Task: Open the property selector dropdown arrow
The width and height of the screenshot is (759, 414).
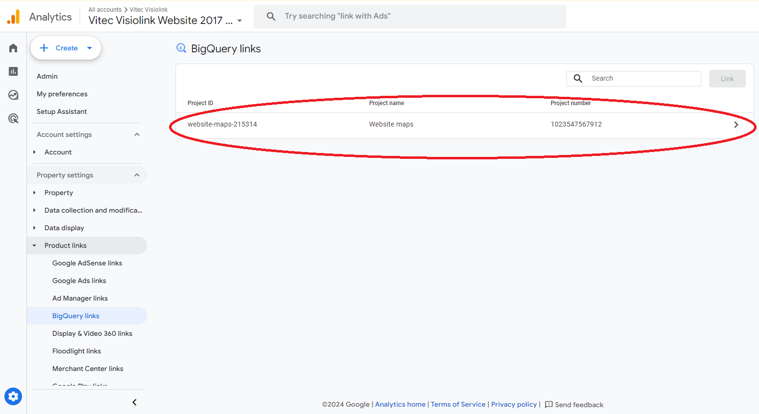Action: click(239, 21)
